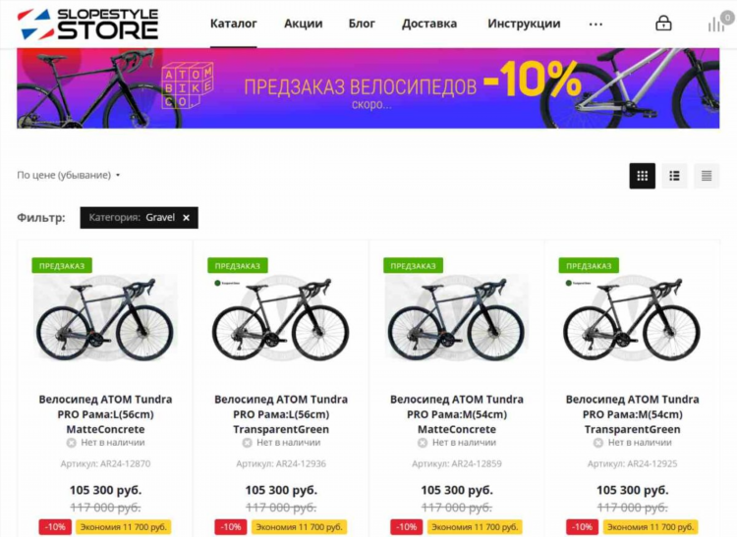The width and height of the screenshot is (737, 537).
Task: Switch to list view with thumbnails
Action: pyautogui.click(x=674, y=176)
